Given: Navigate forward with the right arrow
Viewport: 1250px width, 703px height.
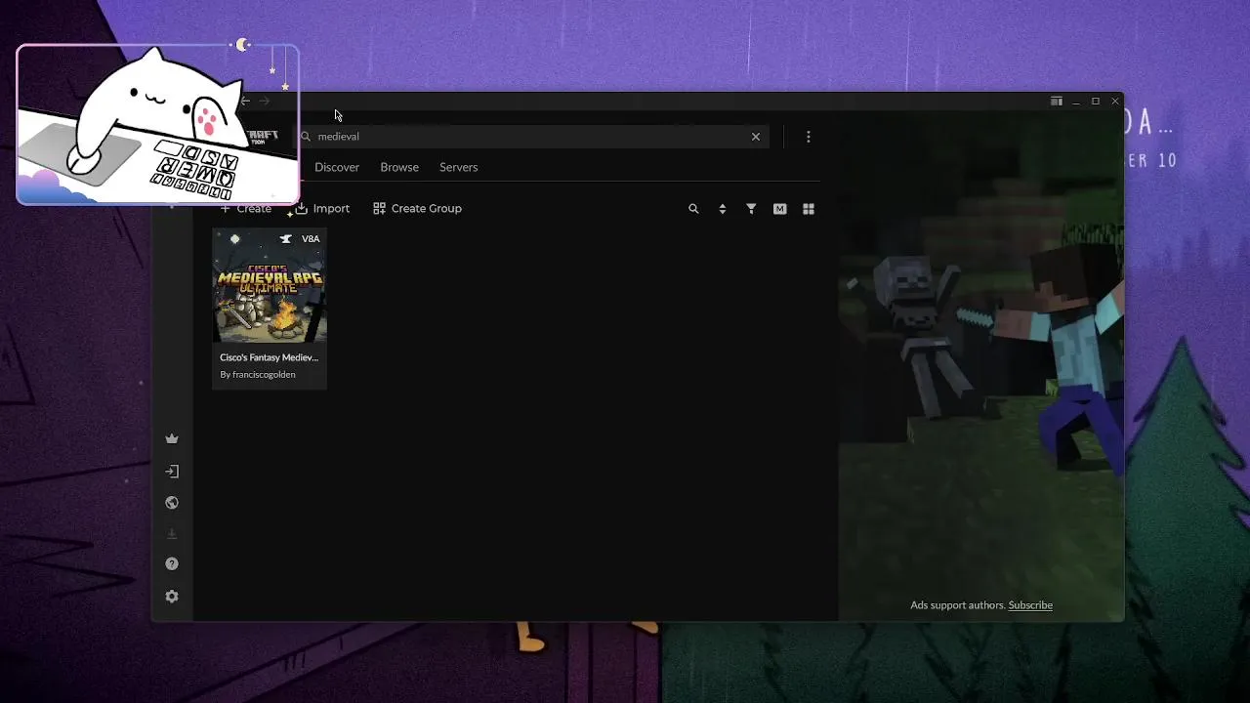Looking at the screenshot, I should click(x=265, y=101).
